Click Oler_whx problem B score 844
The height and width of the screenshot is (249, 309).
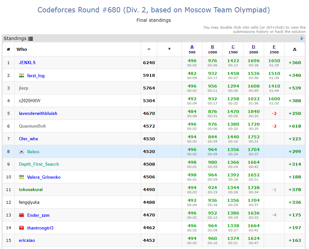[213, 137]
